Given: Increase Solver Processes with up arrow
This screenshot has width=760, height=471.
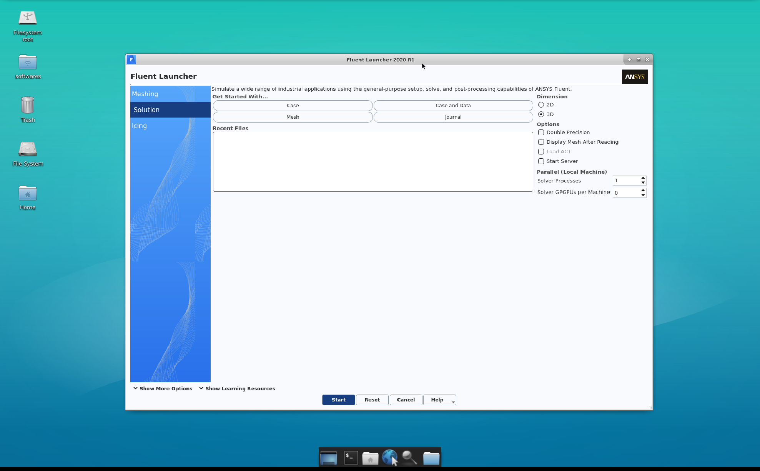Looking at the screenshot, I should (643, 178).
